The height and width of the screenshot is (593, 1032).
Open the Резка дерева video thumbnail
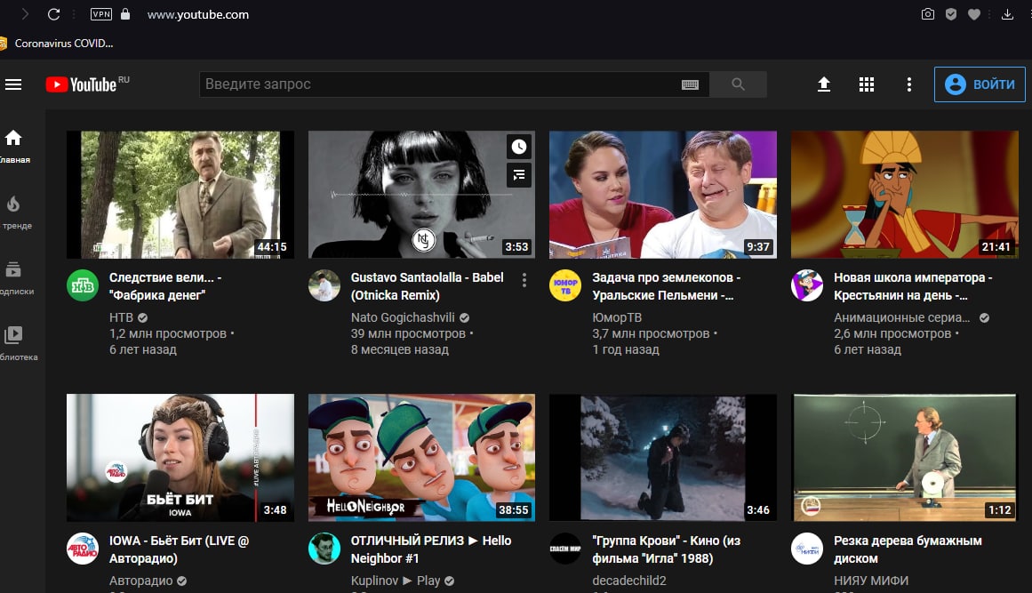coord(904,458)
